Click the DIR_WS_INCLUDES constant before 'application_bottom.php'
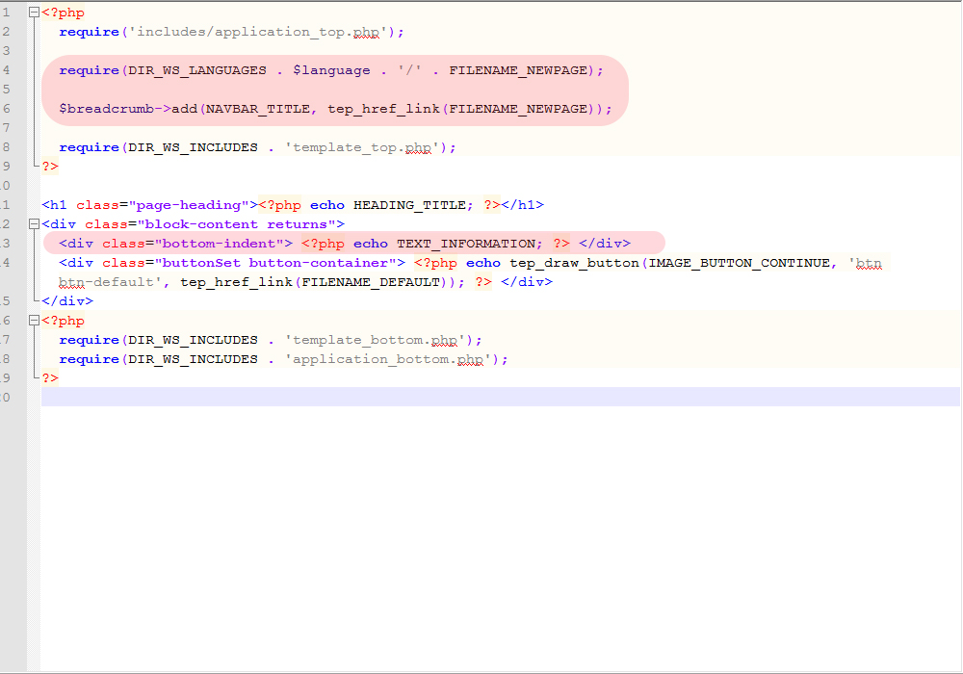This screenshot has width=963, height=674. pyautogui.click(x=193, y=359)
